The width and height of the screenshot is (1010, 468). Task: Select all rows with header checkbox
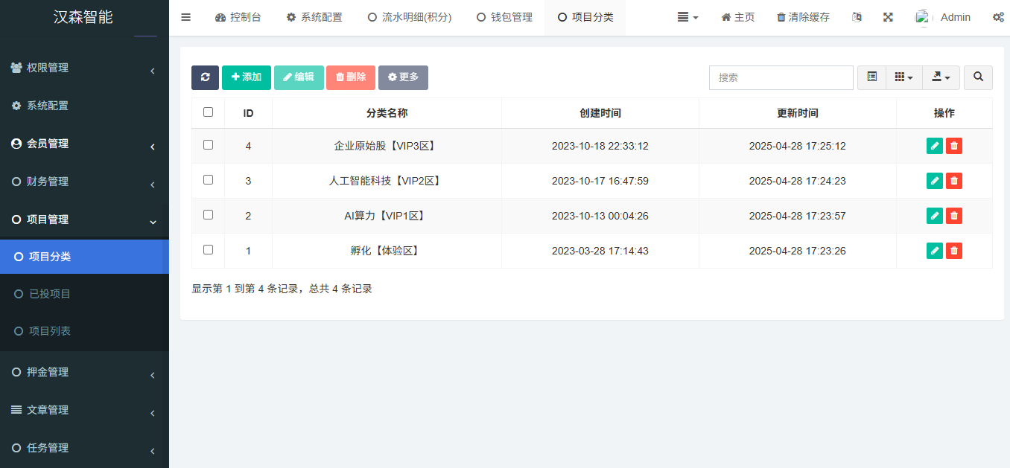tap(208, 112)
